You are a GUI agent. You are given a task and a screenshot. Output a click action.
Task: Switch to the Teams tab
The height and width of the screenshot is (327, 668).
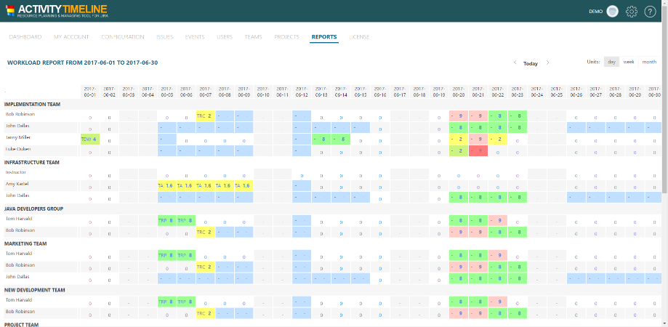(x=253, y=36)
